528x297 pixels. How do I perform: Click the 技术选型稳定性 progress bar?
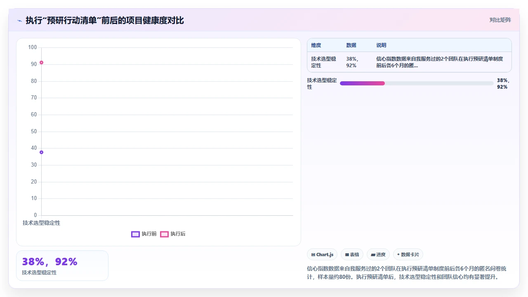[x=417, y=83]
